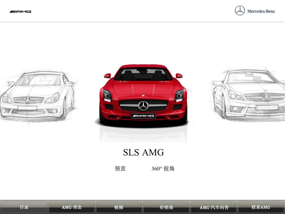Open the 360° 视角 view
This screenshot has height=214, width=285.
click(163, 168)
